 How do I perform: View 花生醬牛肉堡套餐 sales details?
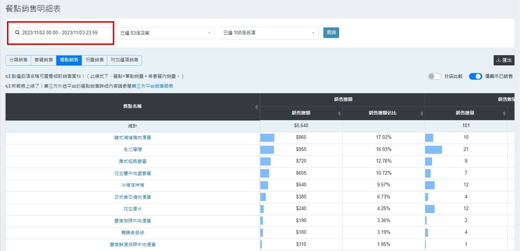tap(132, 173)
